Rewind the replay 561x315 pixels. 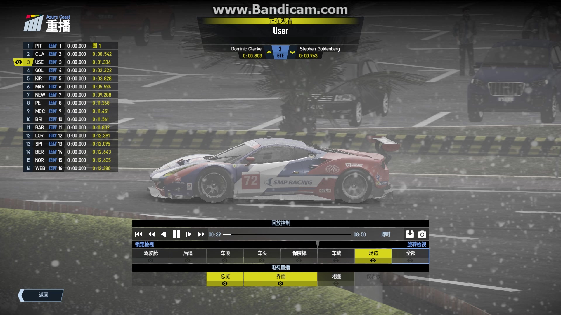coord(151,234)
